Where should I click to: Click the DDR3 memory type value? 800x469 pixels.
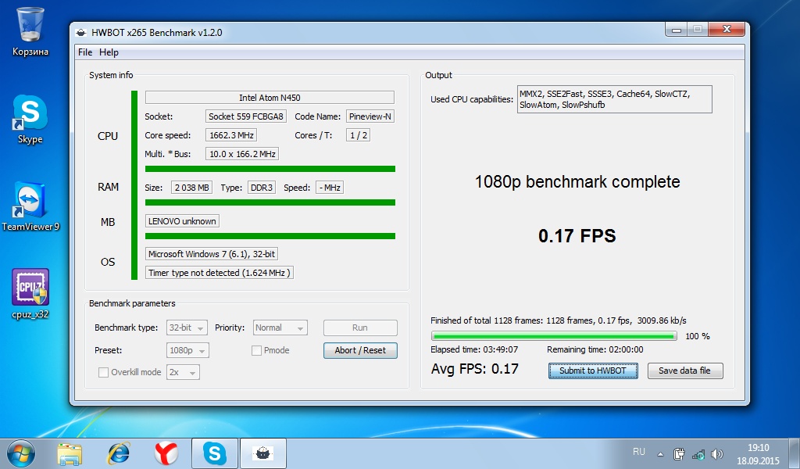[262, 188]
